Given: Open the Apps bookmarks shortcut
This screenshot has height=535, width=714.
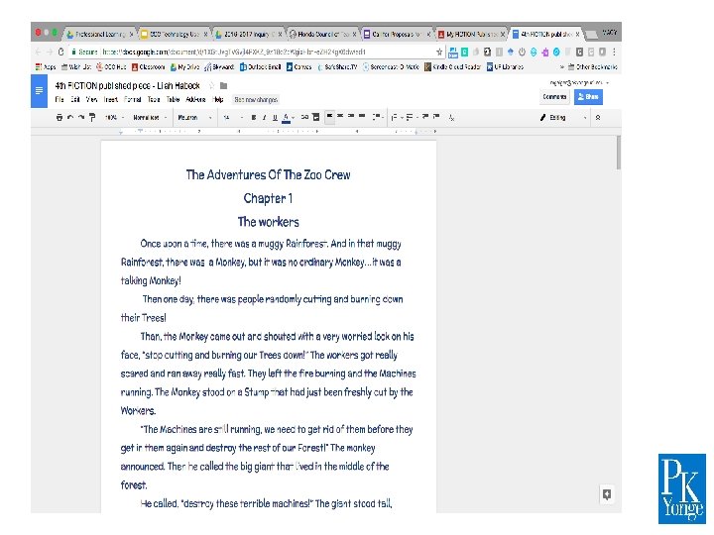Looking at the screenshot, I should [46, 67].
